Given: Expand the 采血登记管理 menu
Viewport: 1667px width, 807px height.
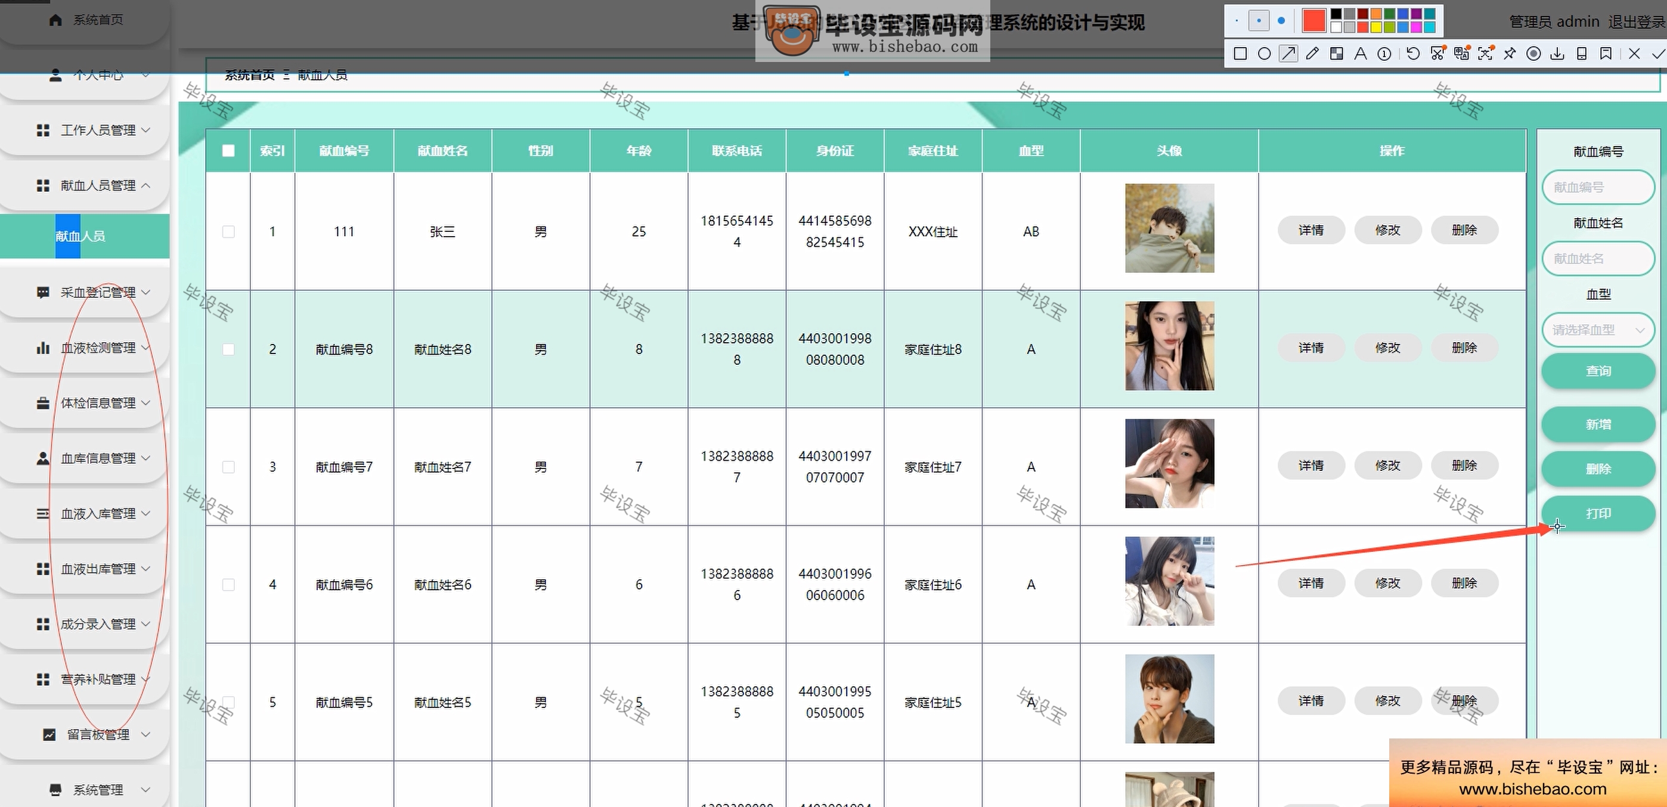Looking at the screenshot, I should coord(85,293).
